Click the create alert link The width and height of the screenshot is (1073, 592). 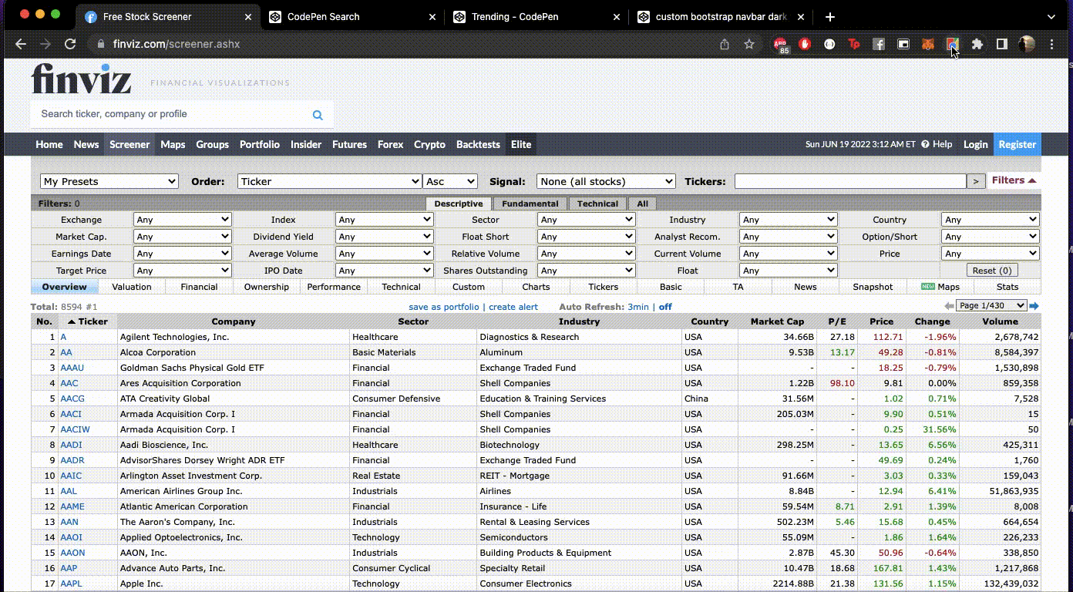pyautogui.click(x=513, y=307)
